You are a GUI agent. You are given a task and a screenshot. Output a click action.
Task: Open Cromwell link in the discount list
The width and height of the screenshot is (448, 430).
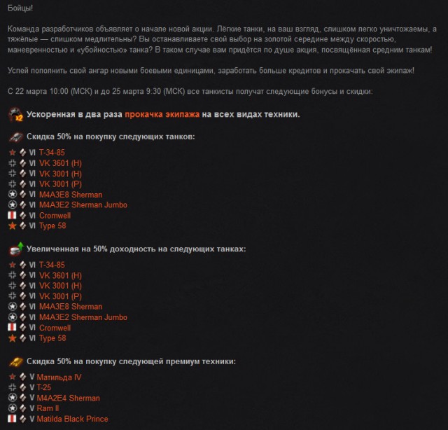click(x=55, y=216)
